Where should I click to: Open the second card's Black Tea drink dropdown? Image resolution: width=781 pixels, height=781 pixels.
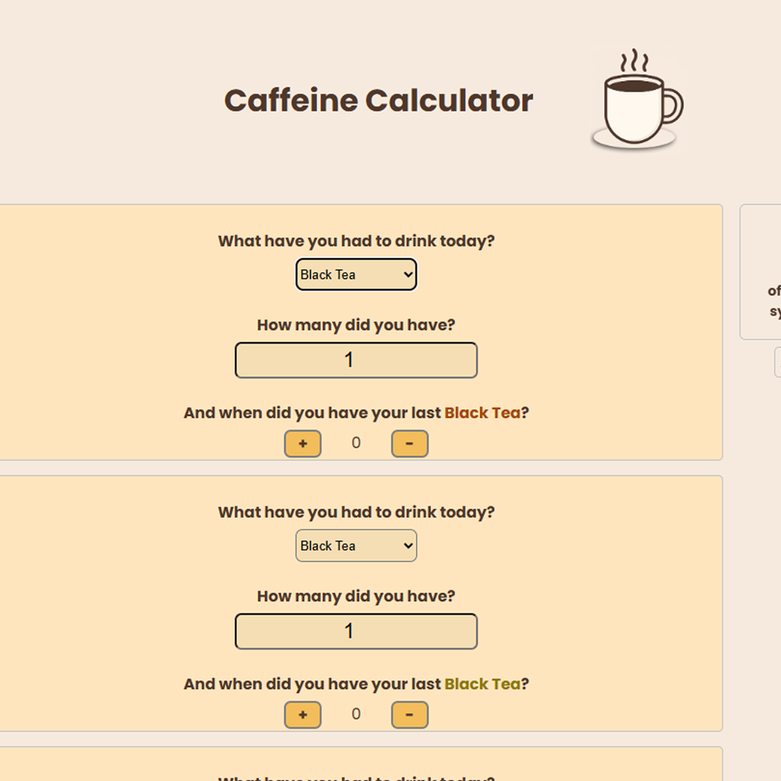coord(356,545)
